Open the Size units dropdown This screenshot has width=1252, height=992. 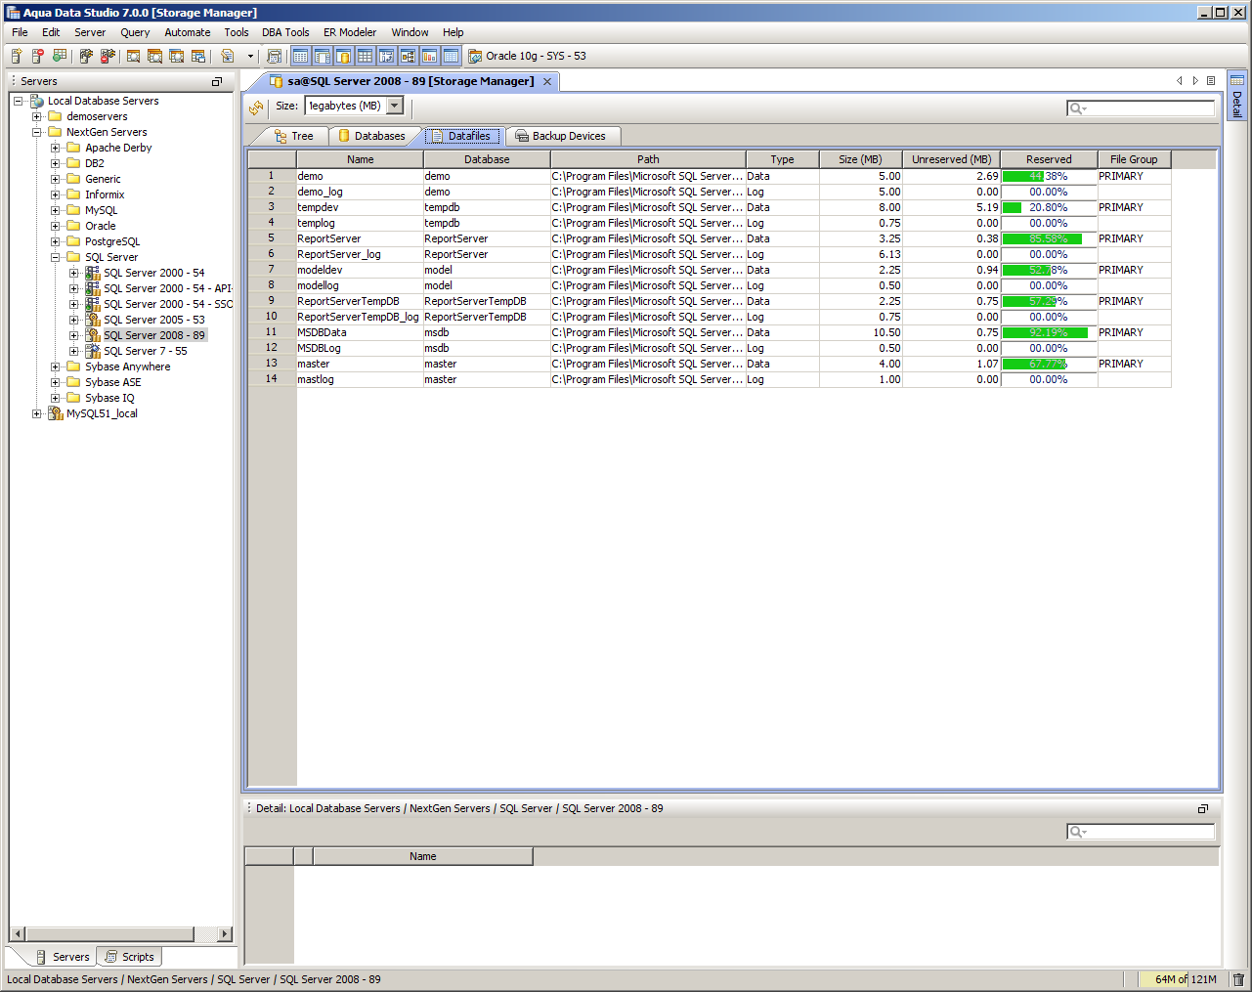pyautogui.click(x=395, y=106)
